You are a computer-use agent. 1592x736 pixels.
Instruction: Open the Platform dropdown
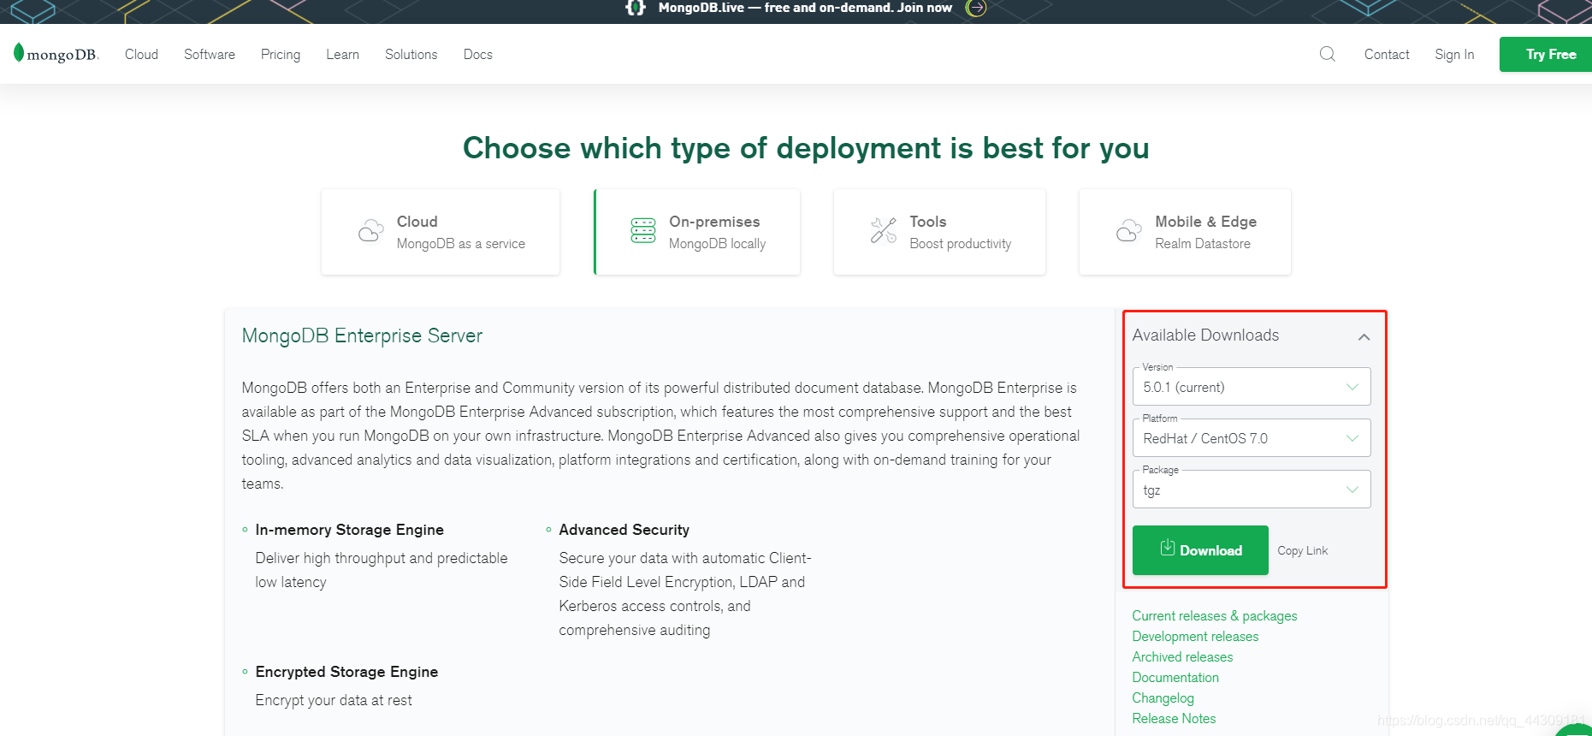tap(1252, 438)
